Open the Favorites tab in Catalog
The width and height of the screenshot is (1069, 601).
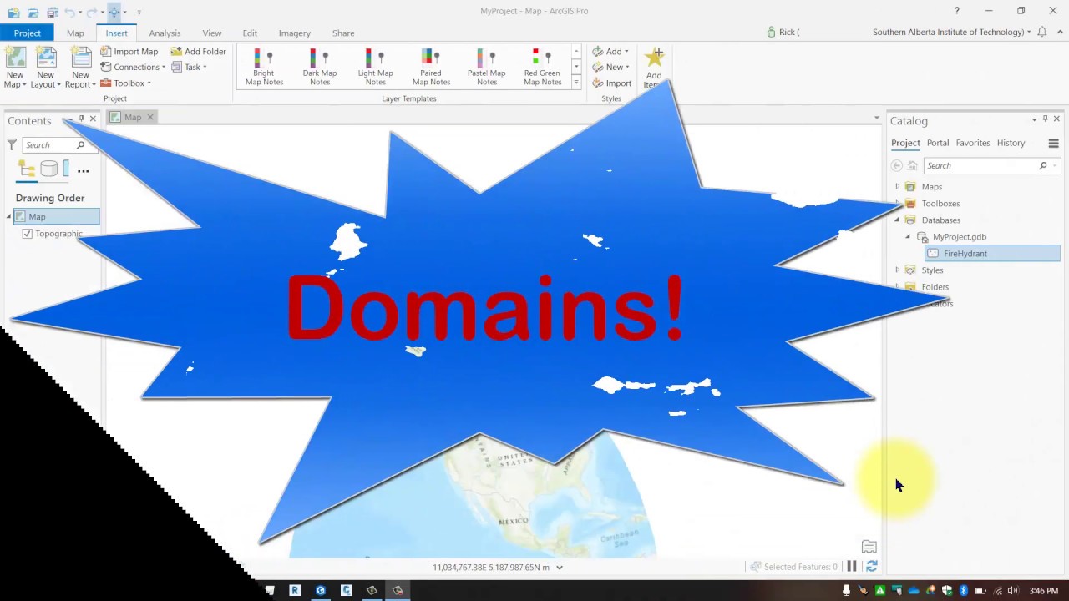point(973,143)
